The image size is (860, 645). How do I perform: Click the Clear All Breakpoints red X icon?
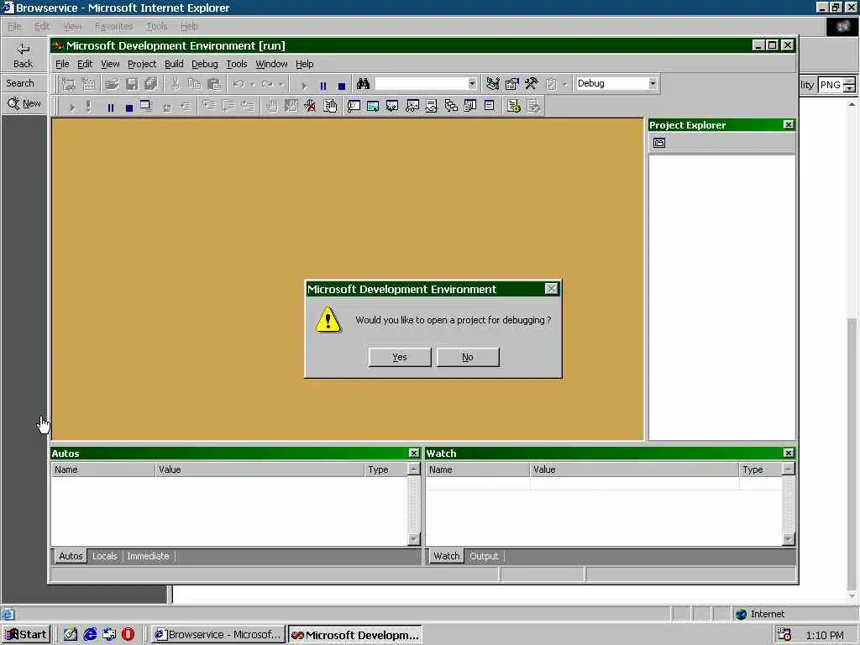coord(310,107)
